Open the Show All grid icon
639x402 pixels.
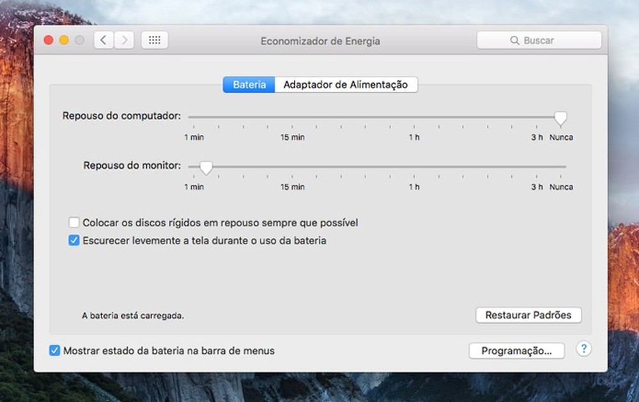coord(154,40)
